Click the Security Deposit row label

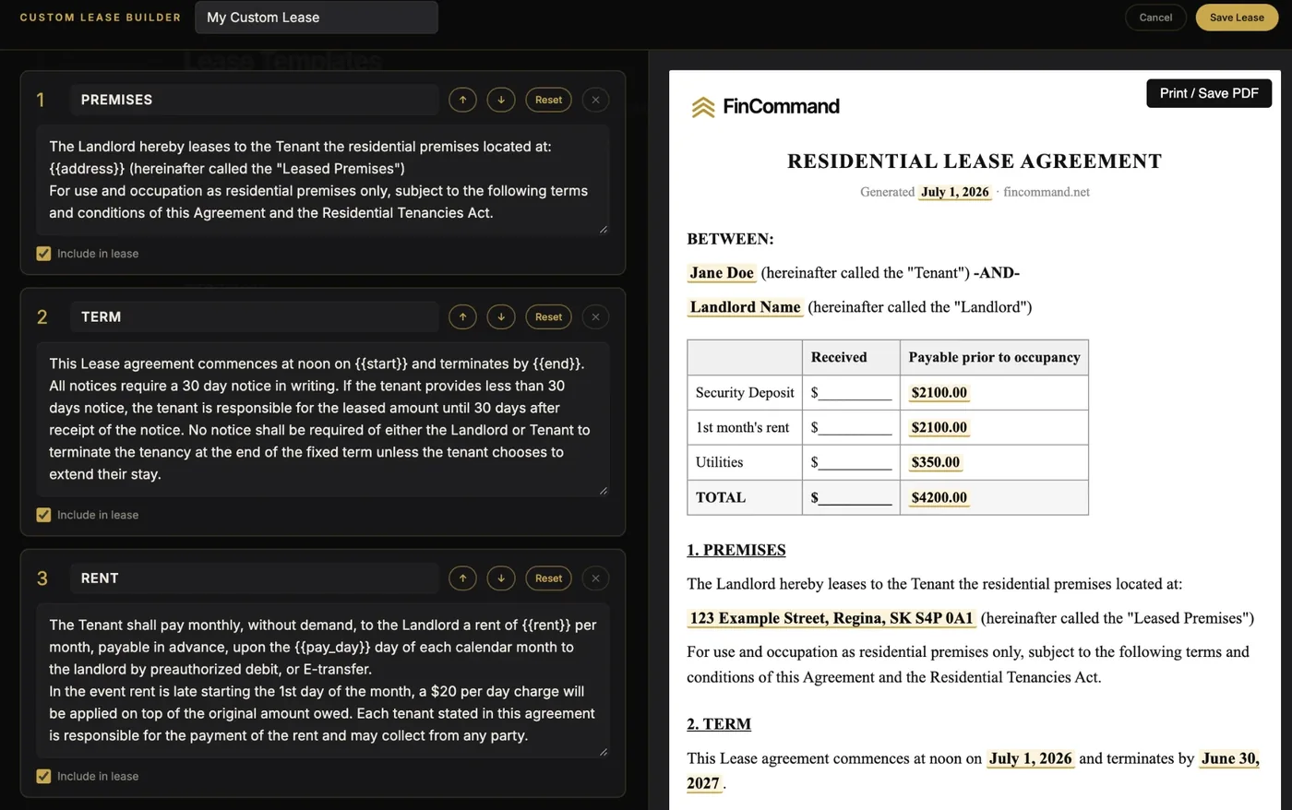(745, 392)
